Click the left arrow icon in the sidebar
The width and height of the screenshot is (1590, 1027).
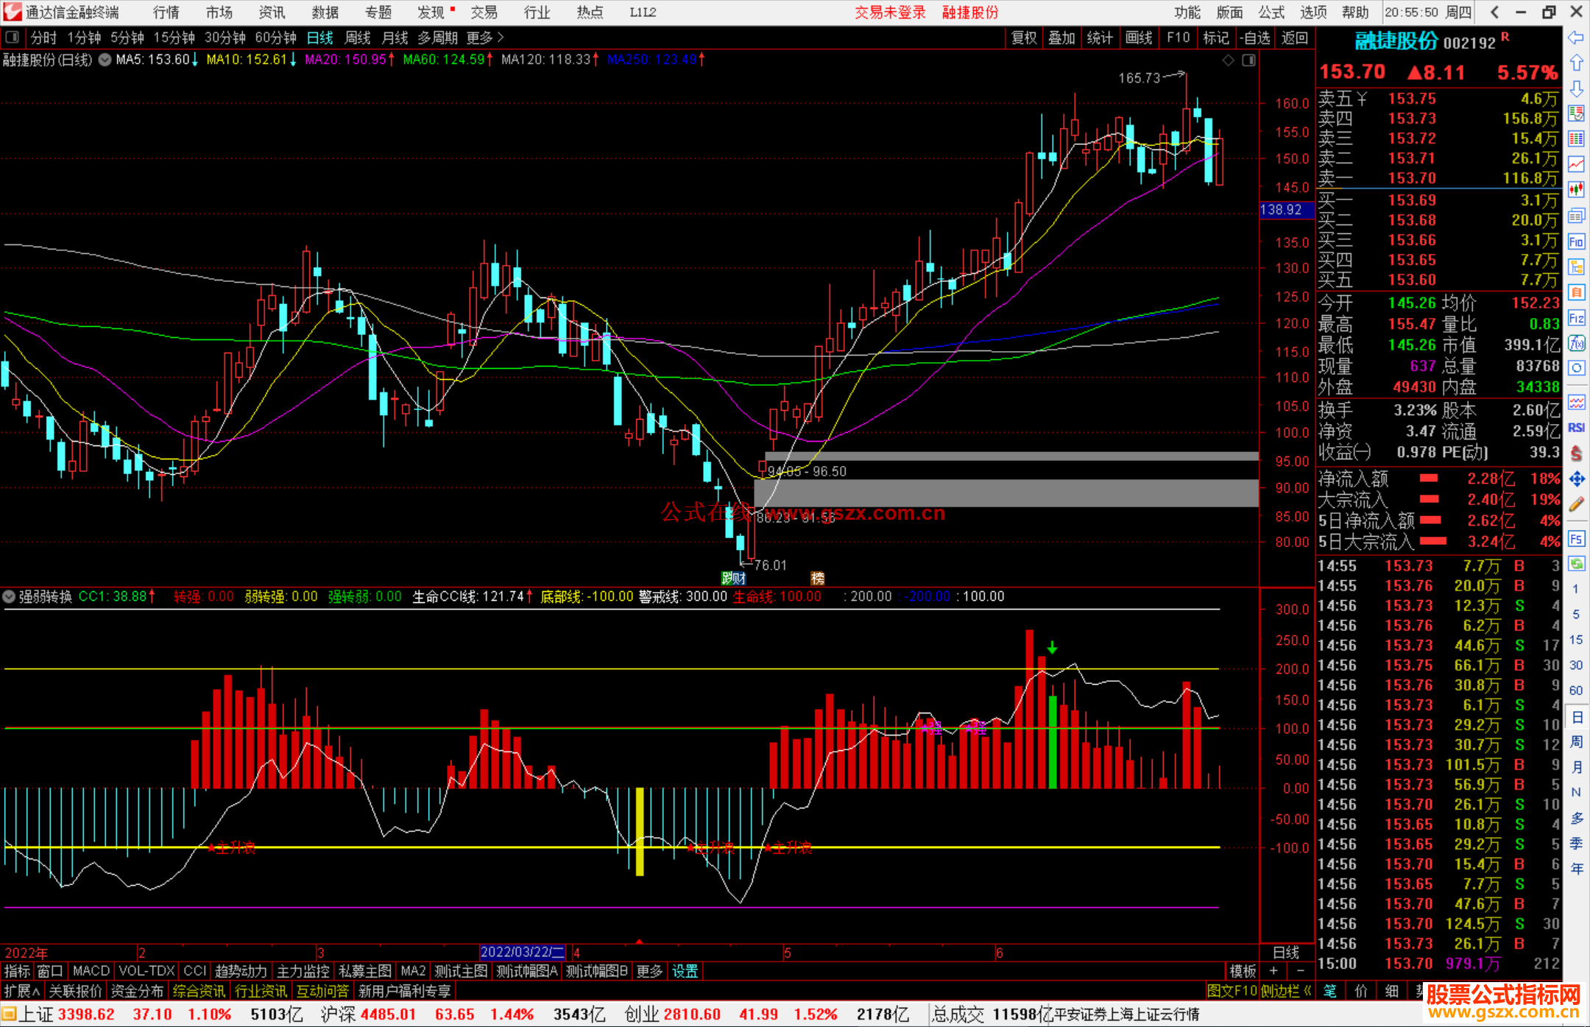click(1576, 38)
